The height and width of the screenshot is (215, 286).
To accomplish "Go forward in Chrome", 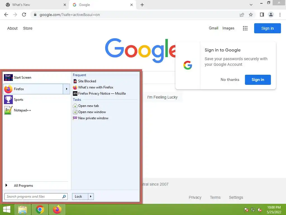I will click(x=15, y=15).
